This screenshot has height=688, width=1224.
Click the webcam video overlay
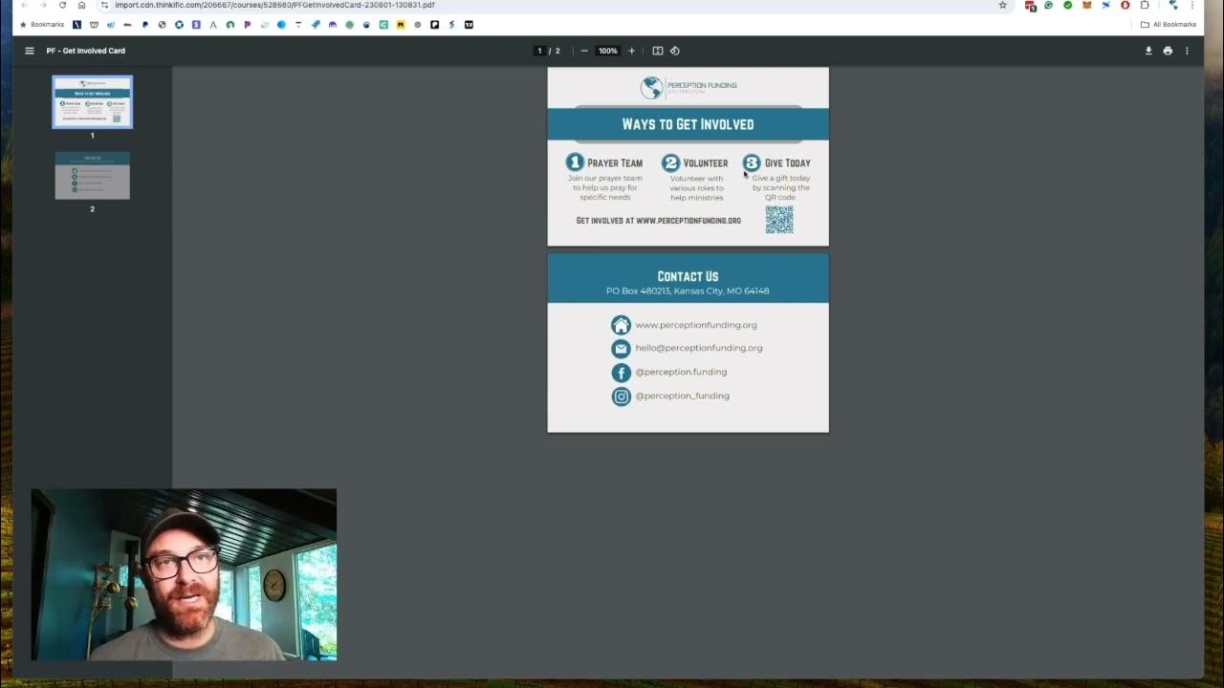[184, 574]
